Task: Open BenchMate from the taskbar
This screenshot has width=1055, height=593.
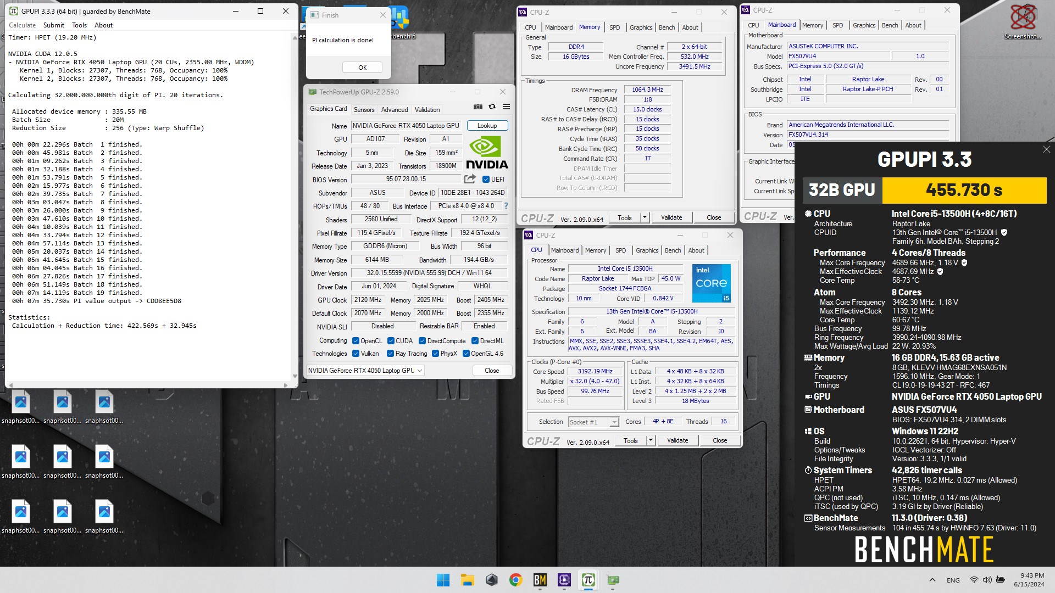Action: 540,580
